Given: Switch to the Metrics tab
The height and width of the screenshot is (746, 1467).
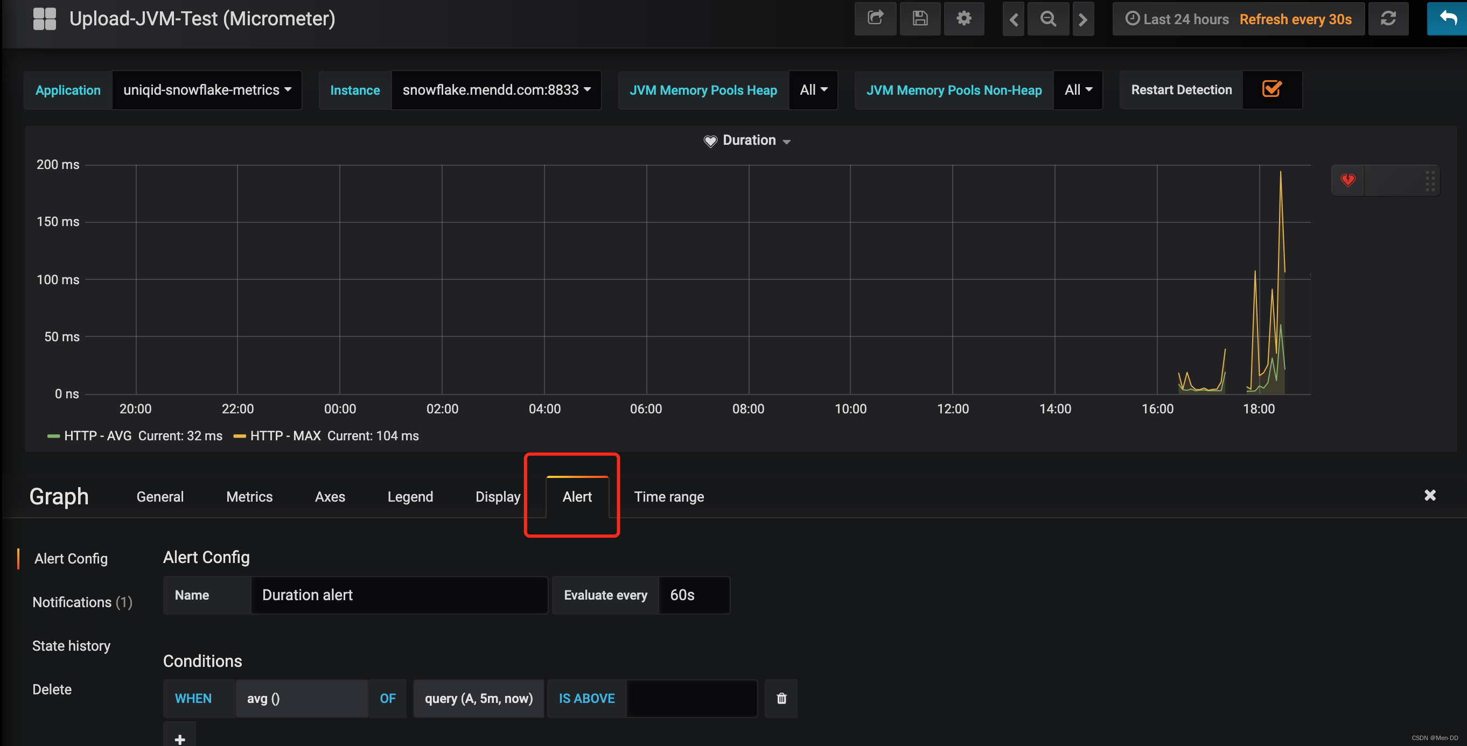Looking at the screenshot, I should coord(249,497).
